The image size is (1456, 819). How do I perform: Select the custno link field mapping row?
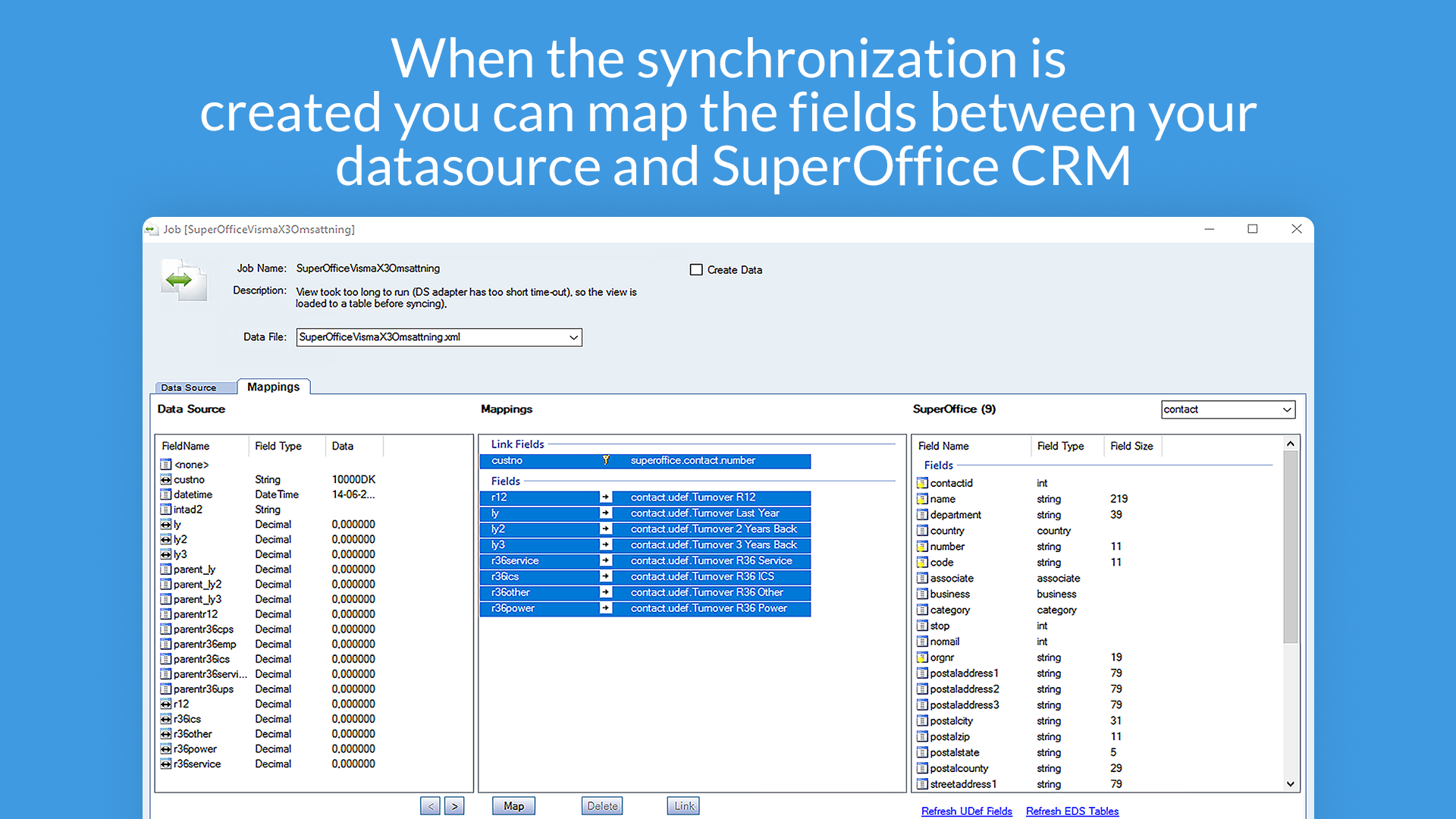pos(645,461)
